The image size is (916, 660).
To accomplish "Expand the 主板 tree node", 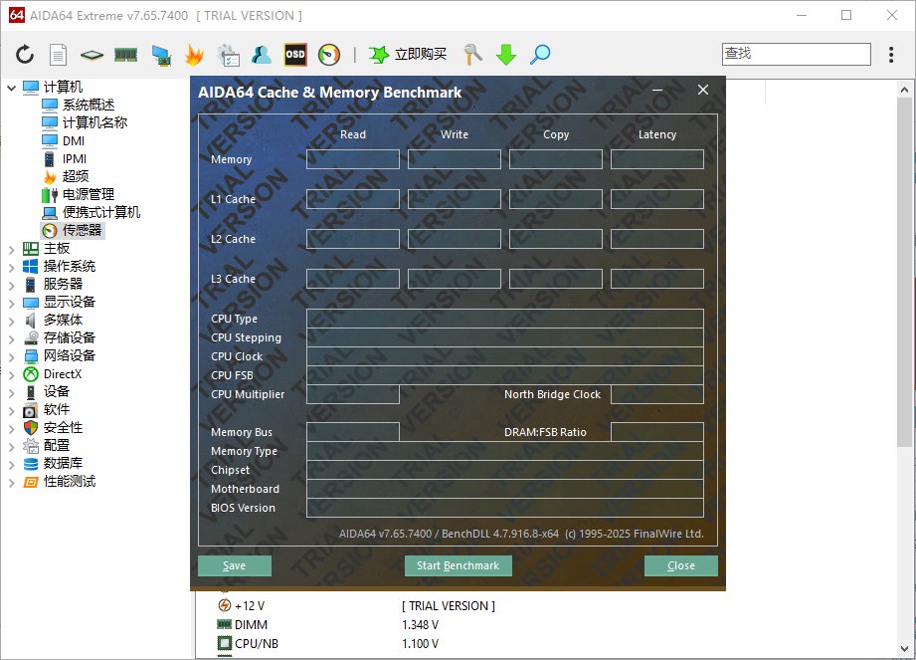I will coord(11,249).
